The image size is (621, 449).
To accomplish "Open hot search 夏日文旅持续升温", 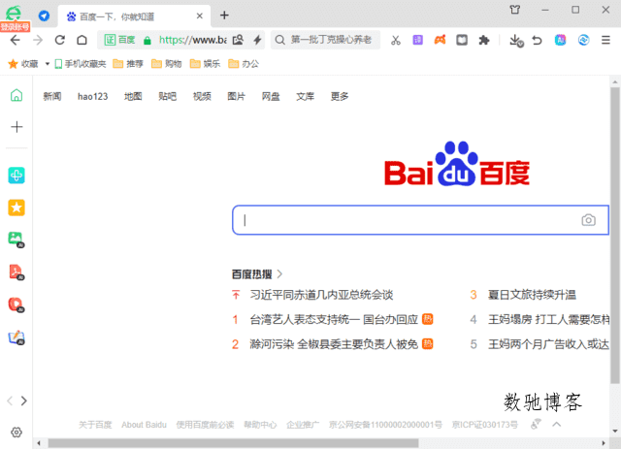I will pyautogui.click(x=532, y=295).
